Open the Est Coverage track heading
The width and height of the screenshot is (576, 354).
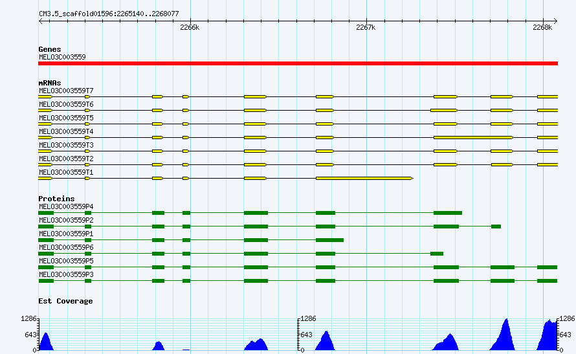click(65, 301)
